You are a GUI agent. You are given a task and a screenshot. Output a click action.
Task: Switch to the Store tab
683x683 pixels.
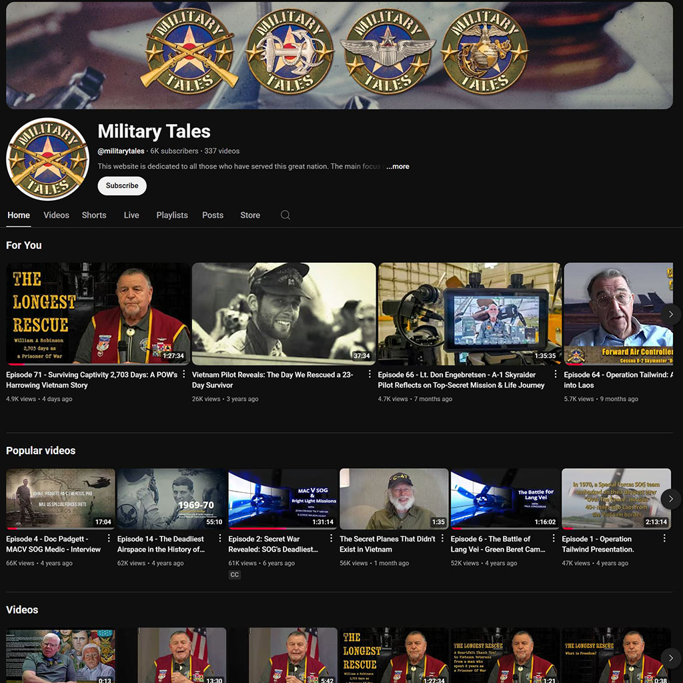(250, 215)
